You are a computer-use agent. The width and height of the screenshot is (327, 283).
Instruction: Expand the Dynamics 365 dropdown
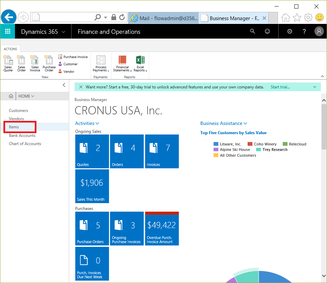(63, 32)
